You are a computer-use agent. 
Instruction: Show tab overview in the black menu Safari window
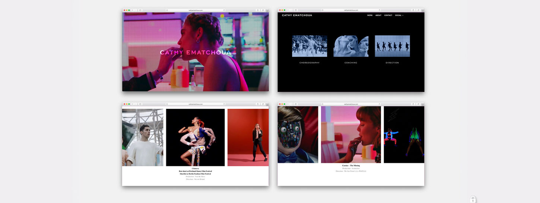(418, 10)
